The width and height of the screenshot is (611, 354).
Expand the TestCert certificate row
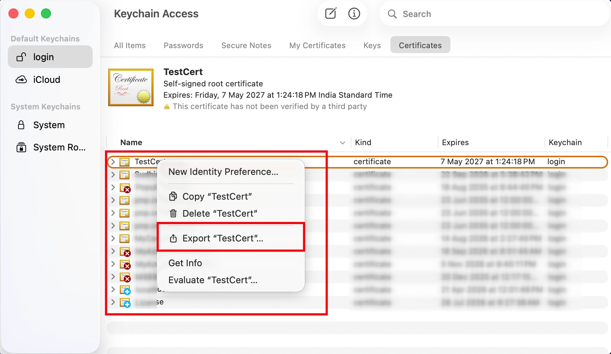tap(113, 162)
